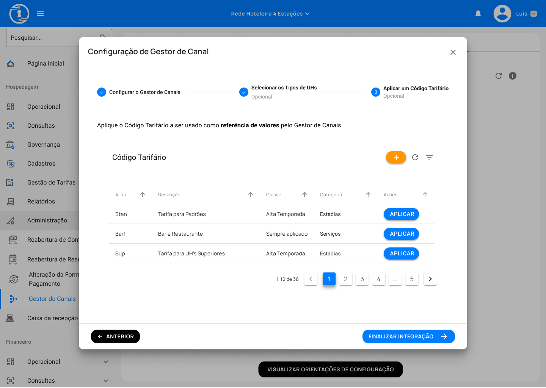Screen dimensions: 546x388
Task: Click the info icon in background page
Action: 513,76
